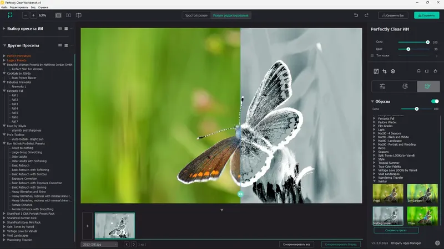The width and height of the screenshot is (444, 249).
Task: Apply the Thaw look thumbnail
Action: click(x=422, y=216)
